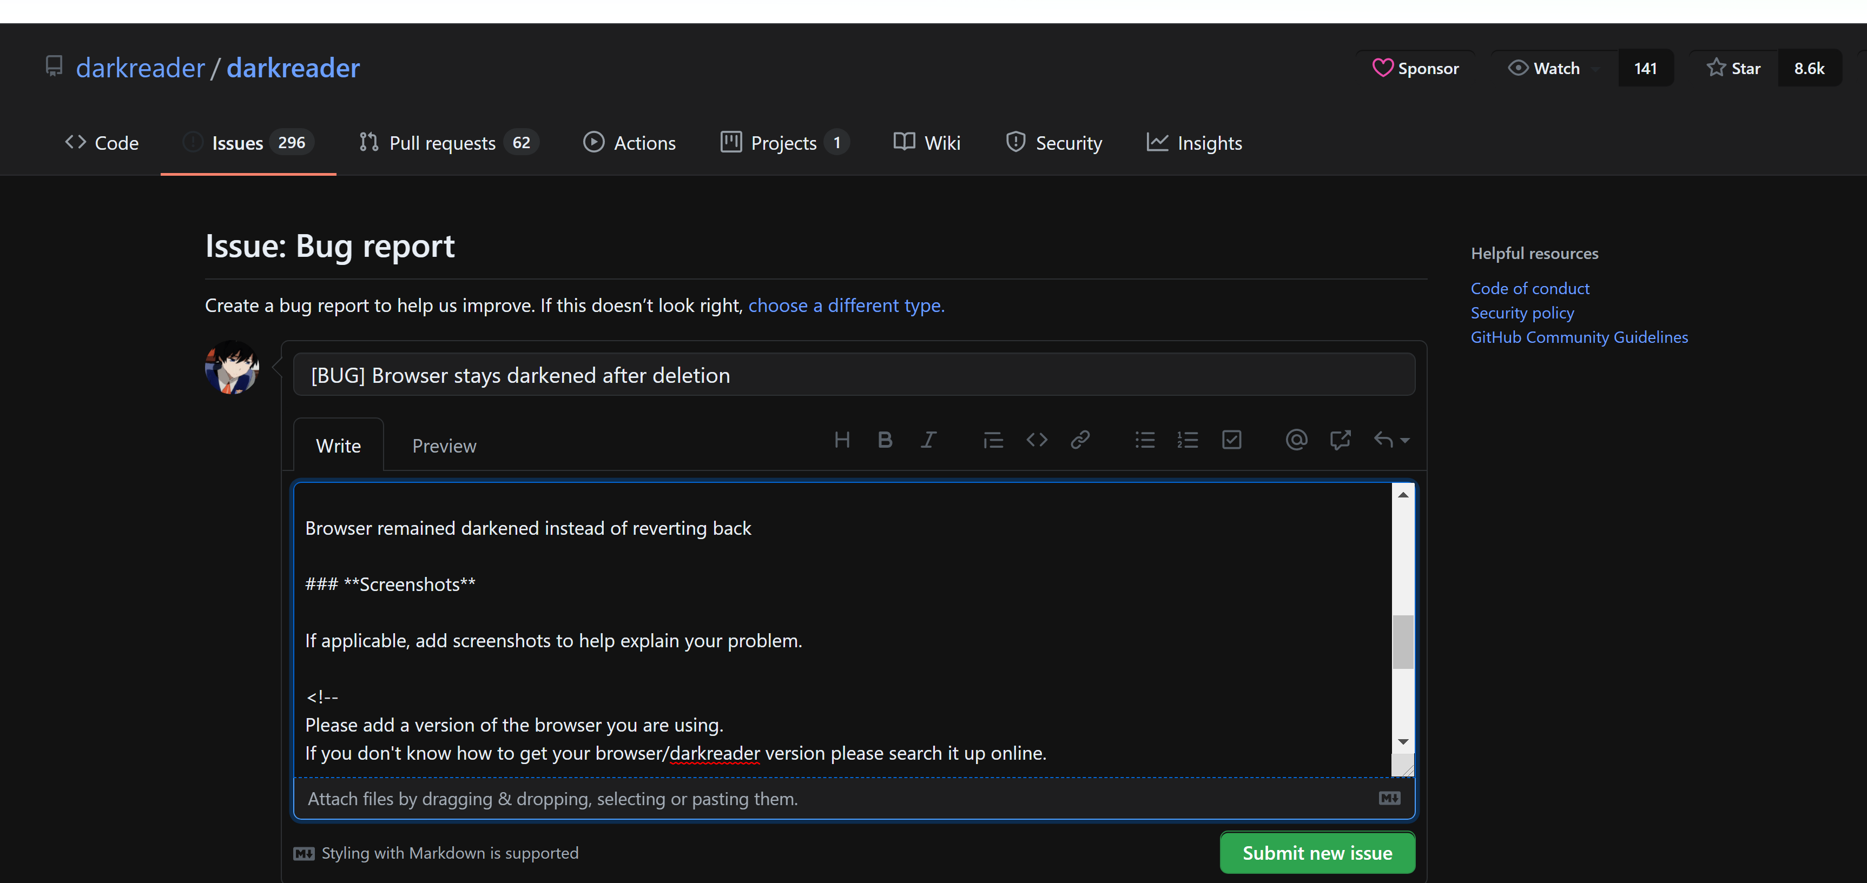Click the darkreader repository name link
Viewport: 1867px width, 883px height.
click(293, 68)
